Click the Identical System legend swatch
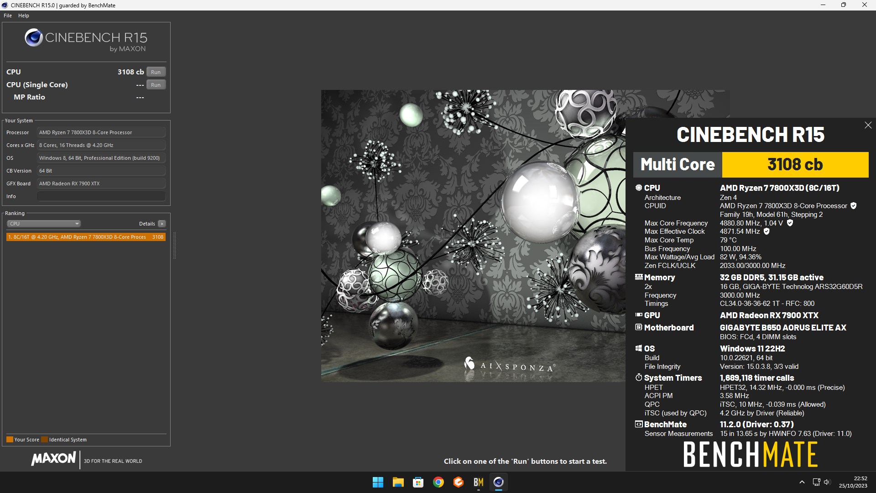 pos(44,440)
